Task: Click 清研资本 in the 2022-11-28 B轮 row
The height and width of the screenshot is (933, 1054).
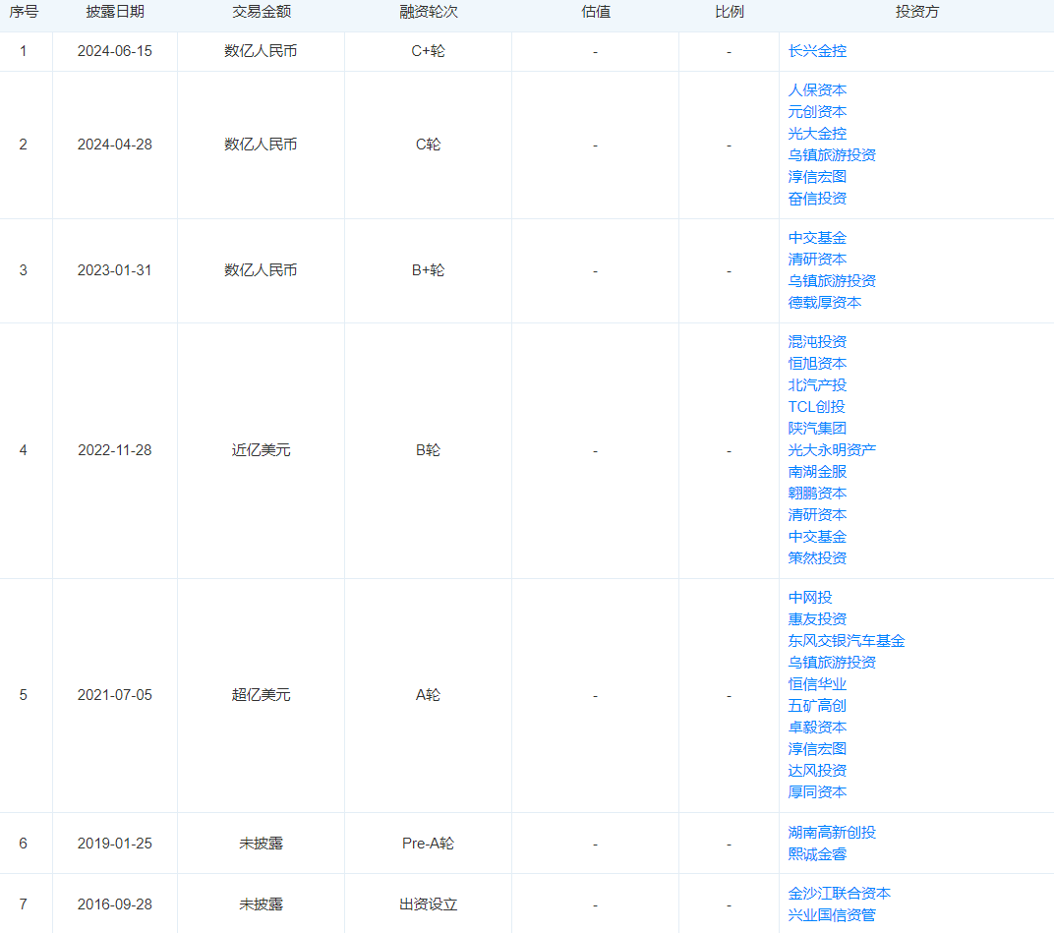Action: [817, 515]
